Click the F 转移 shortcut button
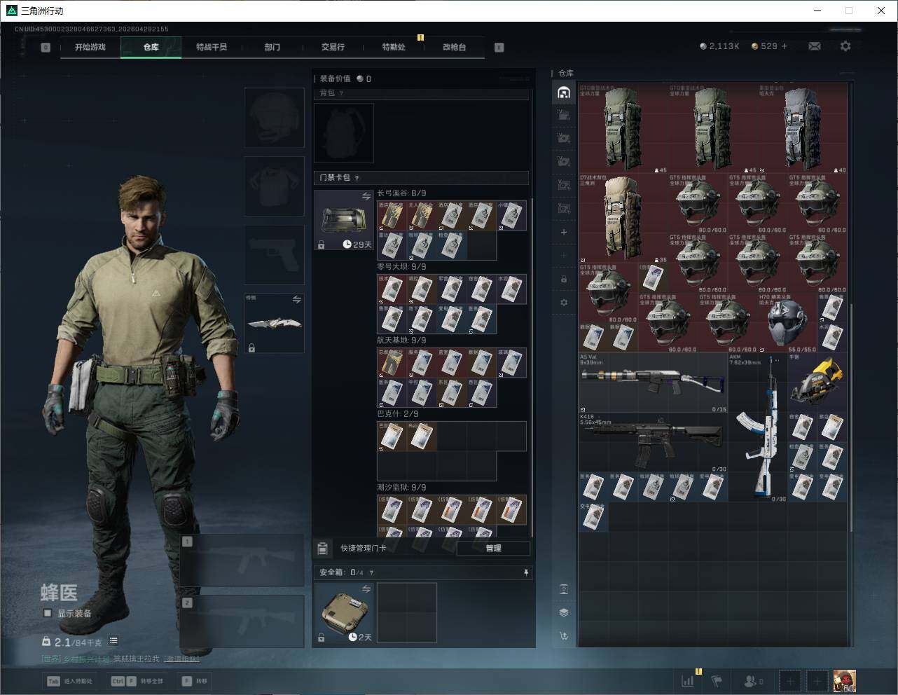Viewport: 898px width, 695px height. (195, 681)
